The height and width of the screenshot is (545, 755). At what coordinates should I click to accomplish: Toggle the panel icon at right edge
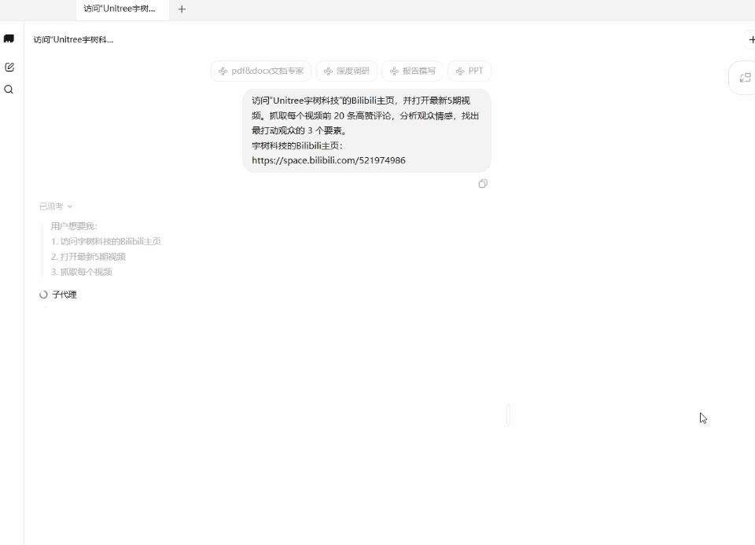[x=745, y=78]
